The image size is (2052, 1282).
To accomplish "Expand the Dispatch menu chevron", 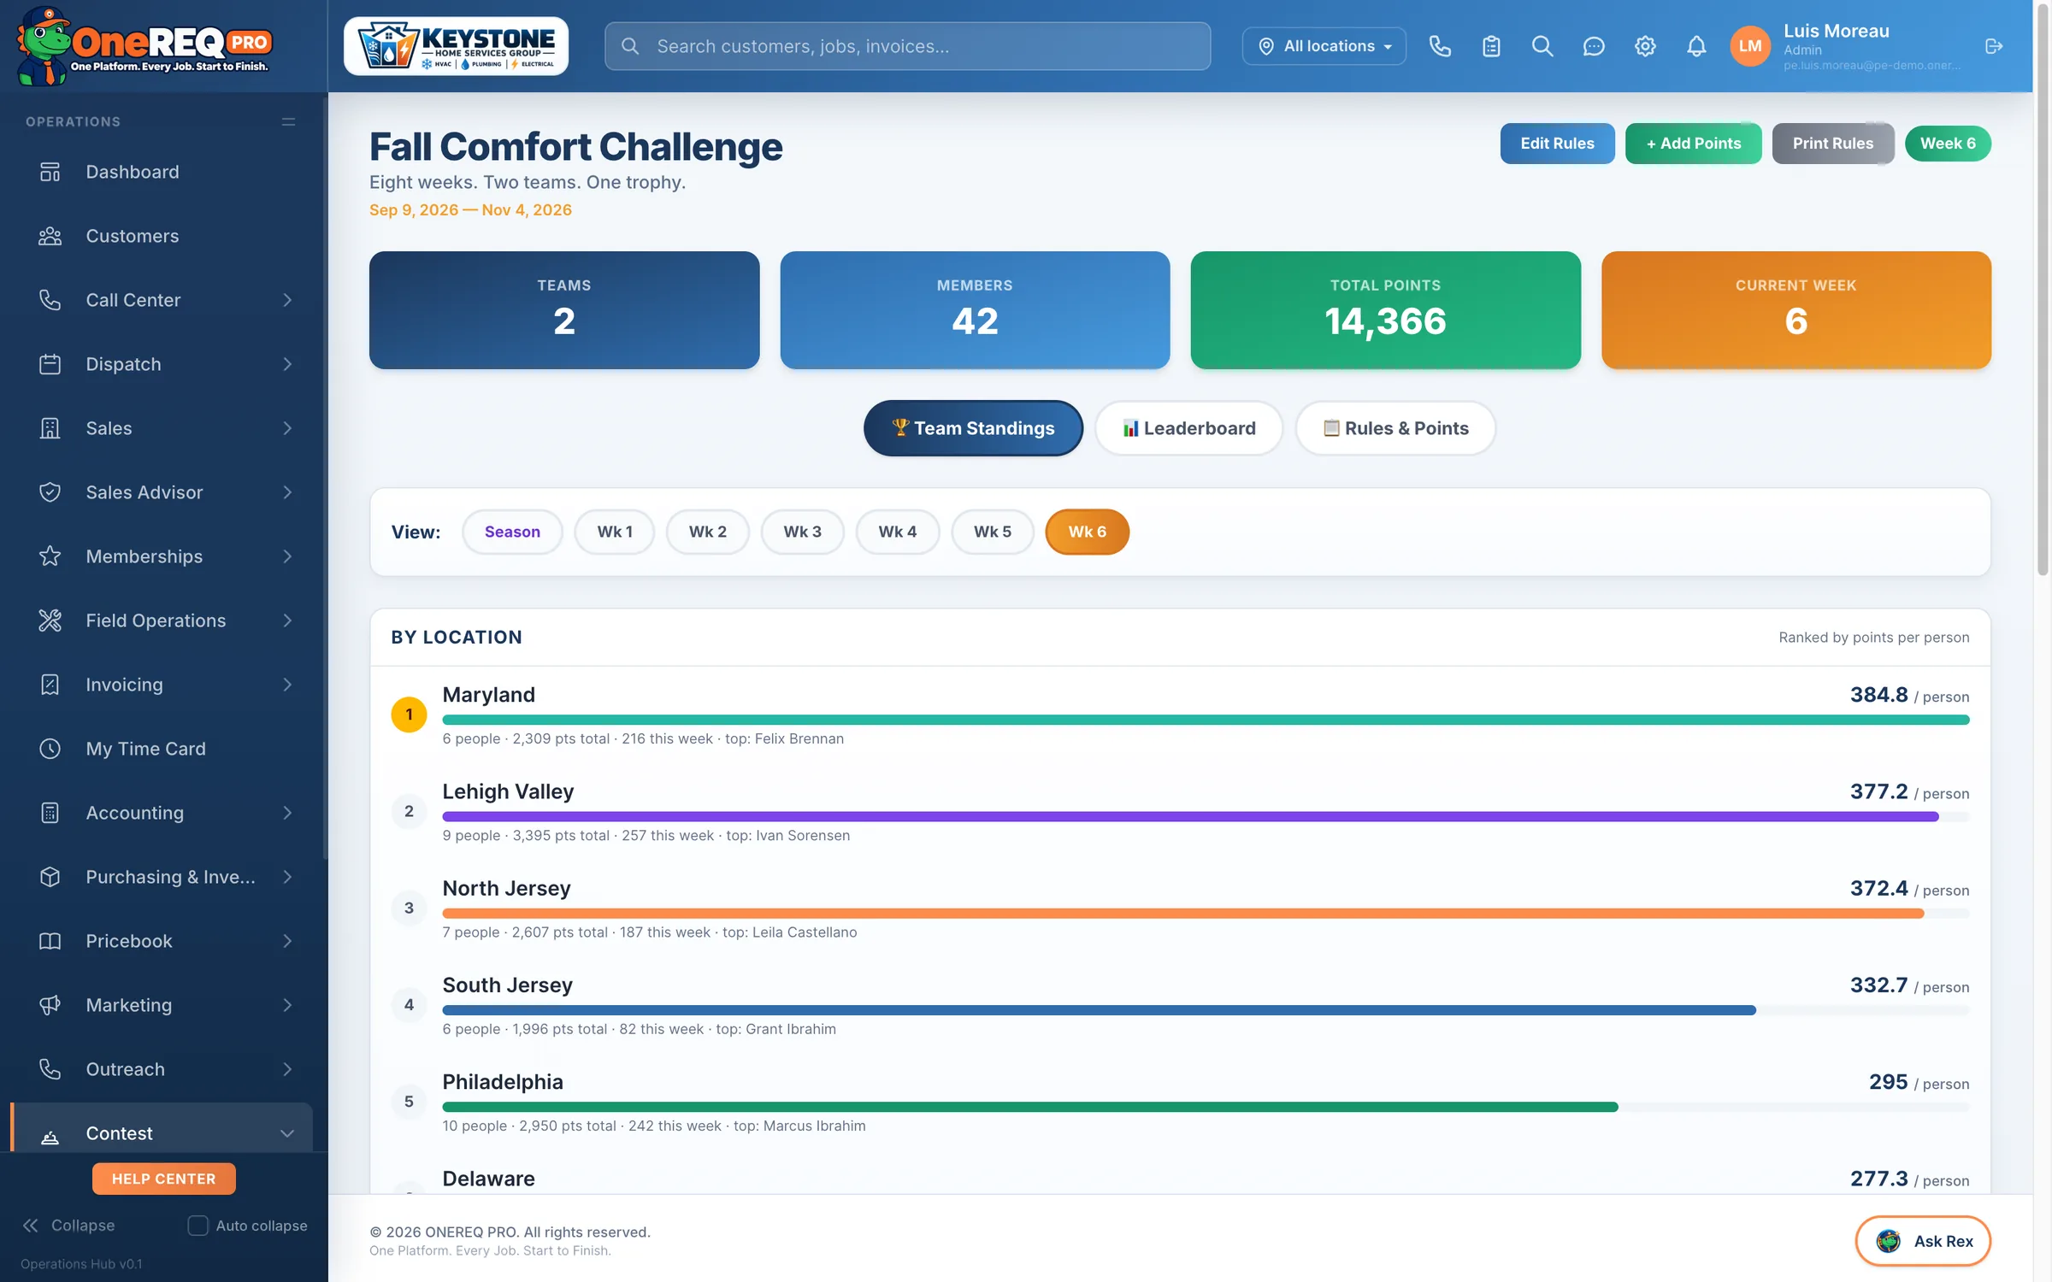I will (x=287, y=364).
